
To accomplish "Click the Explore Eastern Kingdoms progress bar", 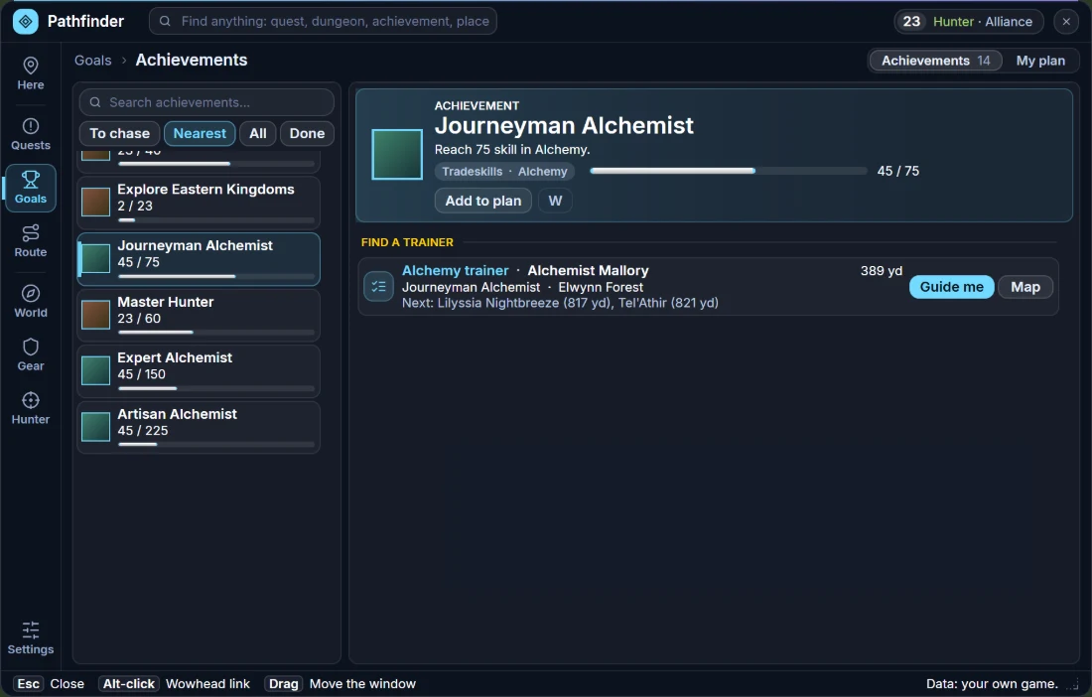I will (216, 220).
